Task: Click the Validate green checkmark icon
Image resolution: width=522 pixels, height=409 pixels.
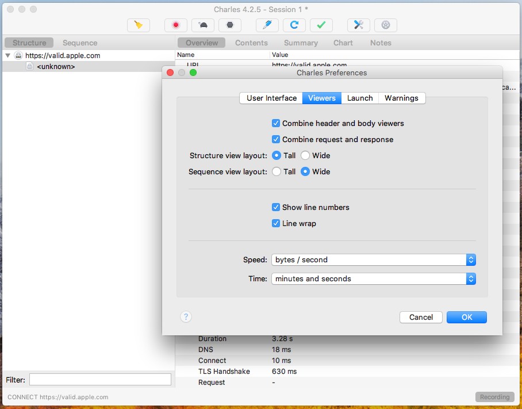Action: pos(321,25)
